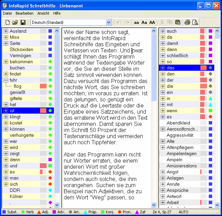Click the cyan Präp. triangle legend icon
This screenshot has height=216, width=222.
coord(85,212)
